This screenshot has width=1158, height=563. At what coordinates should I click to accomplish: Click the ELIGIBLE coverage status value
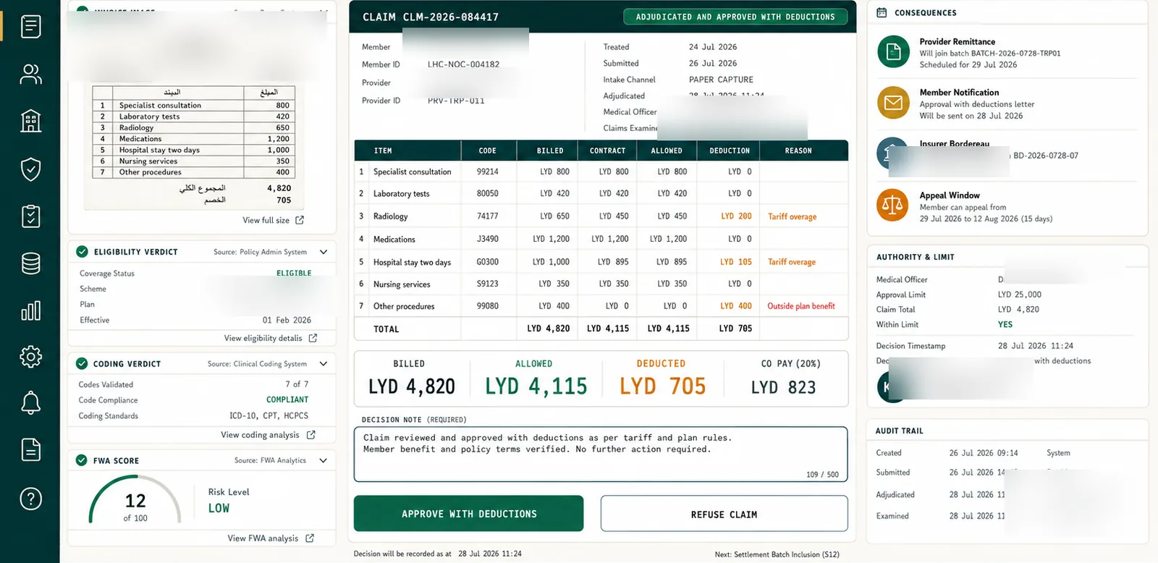294,273
